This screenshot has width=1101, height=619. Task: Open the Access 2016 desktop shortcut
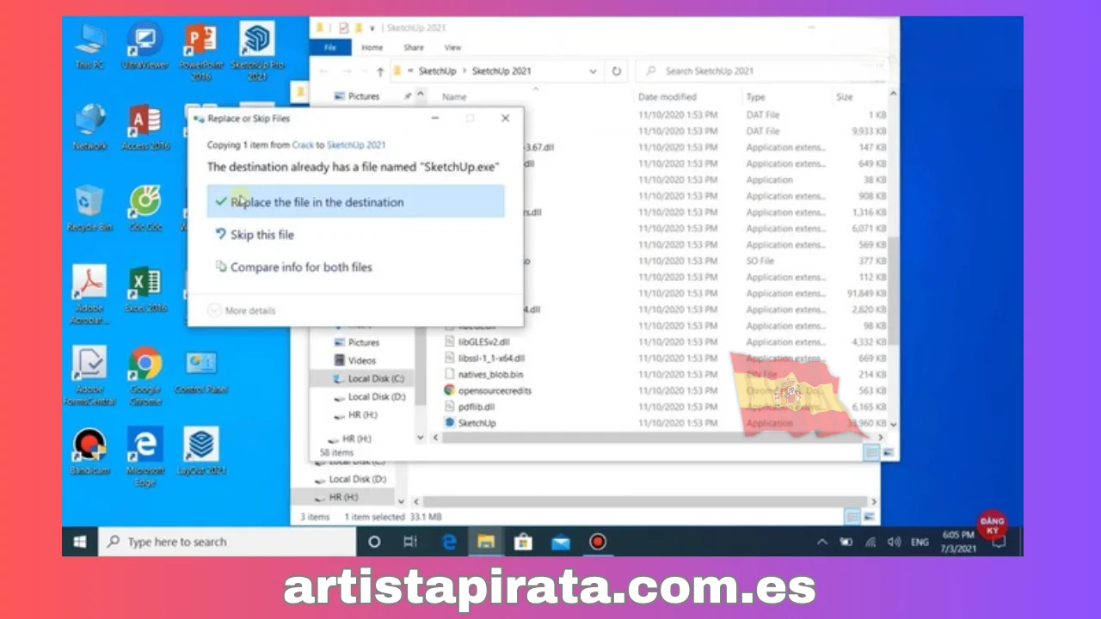coord(145,127)
